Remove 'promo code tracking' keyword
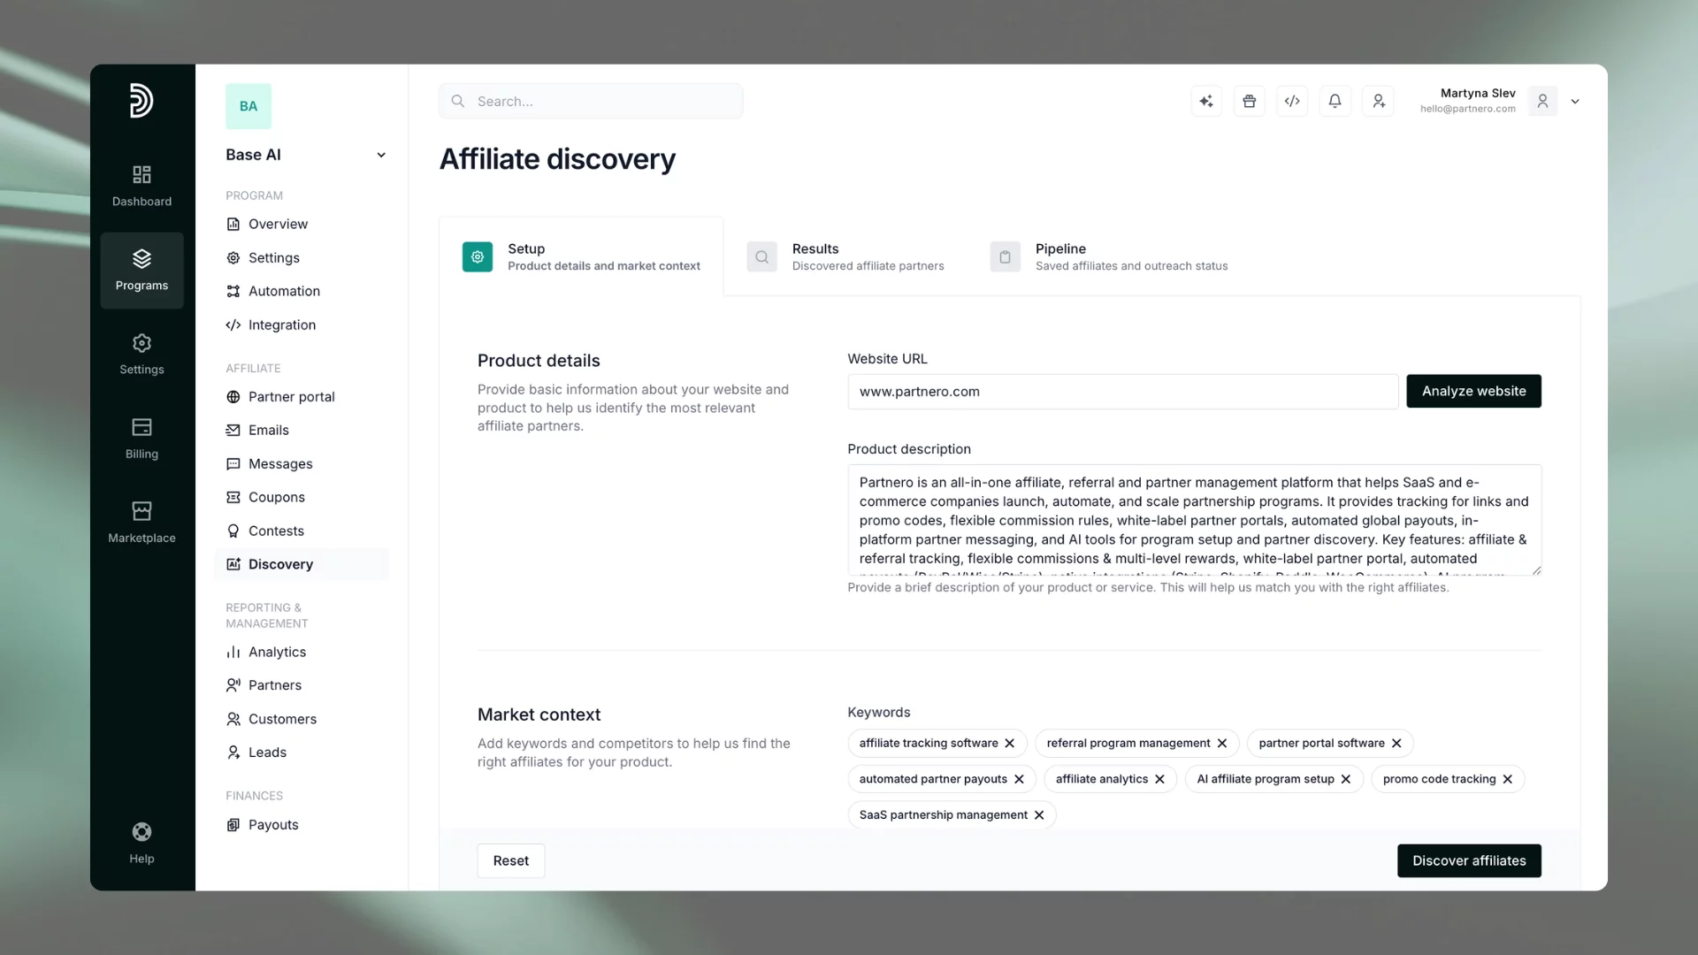The height and width of the screenshot is (955, 1698). click(1507, 779)
